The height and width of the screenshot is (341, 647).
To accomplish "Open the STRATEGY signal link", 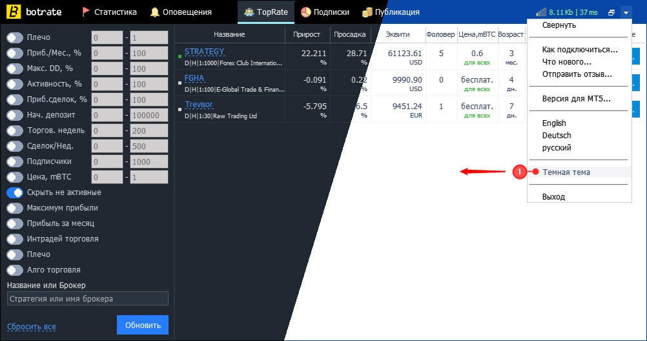I will click(204, 52).
